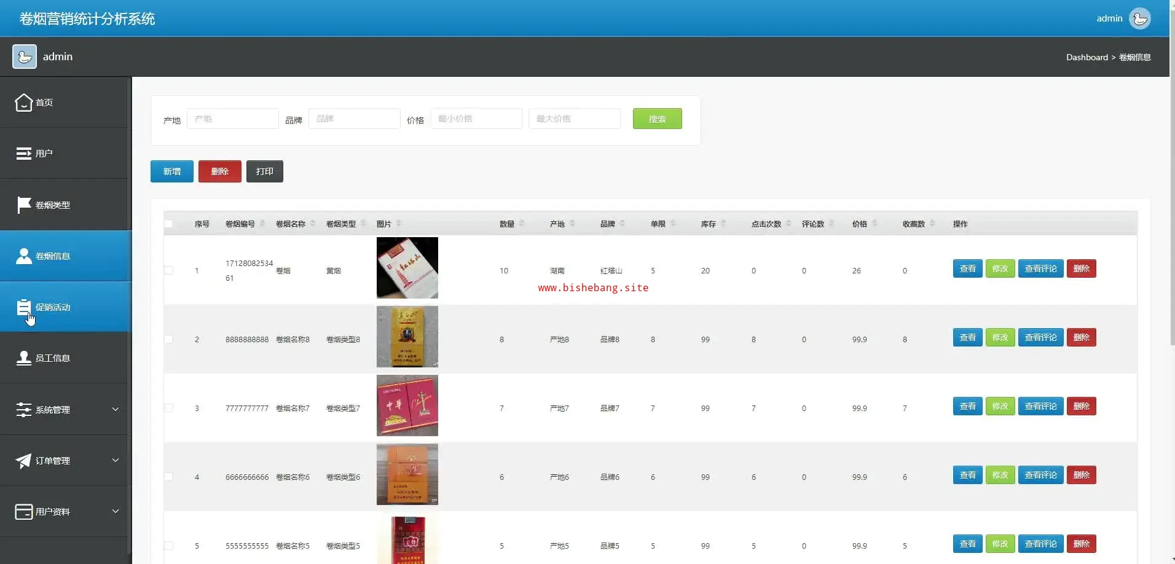Click 查看评论 for row 卷烟名称7
1175x564 pixels.
[1041, 406]
